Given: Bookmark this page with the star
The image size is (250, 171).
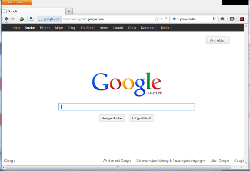Looking at the screenshot, I should [157, 19].
